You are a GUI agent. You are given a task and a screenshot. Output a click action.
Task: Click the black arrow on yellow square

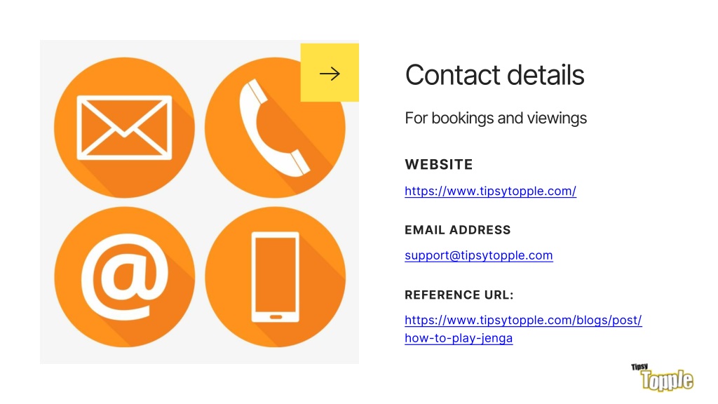click(330, 73)
